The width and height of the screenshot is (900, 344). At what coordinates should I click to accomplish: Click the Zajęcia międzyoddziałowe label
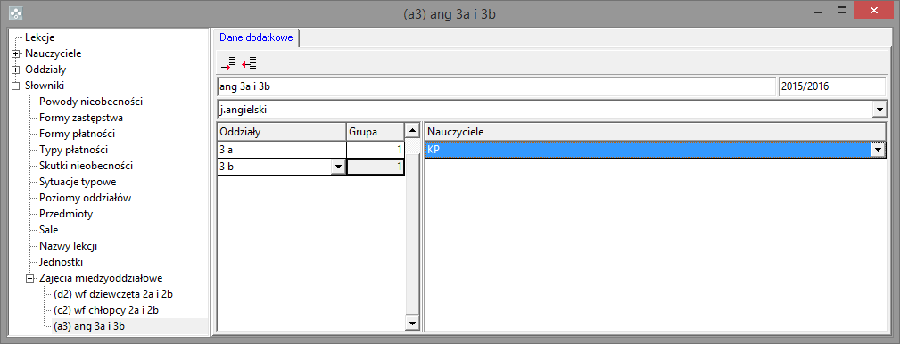point(101,279)
